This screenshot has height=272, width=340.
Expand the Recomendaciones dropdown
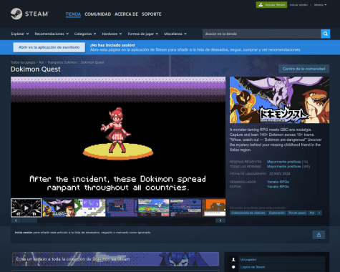pos(52,34)
